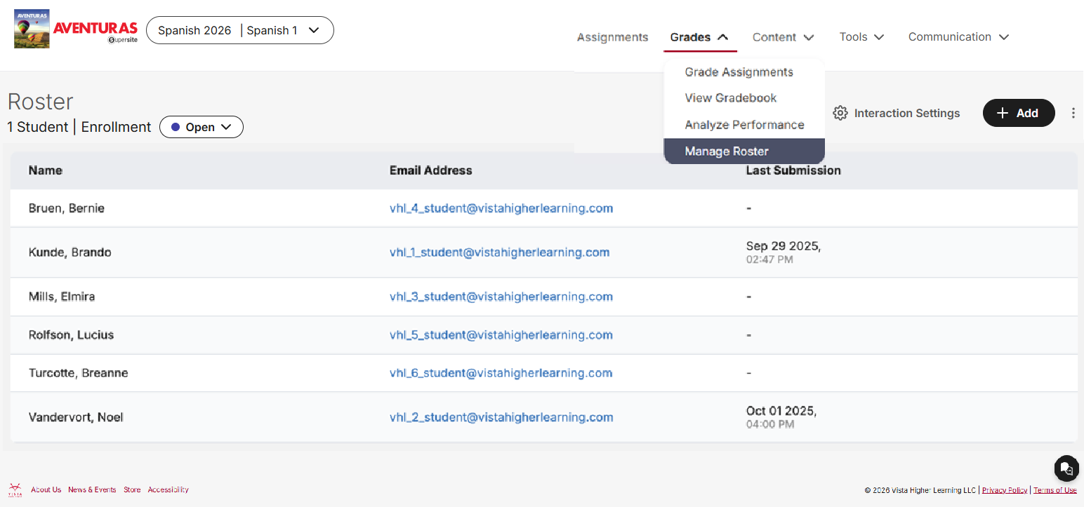Click the Aventuras Supersite logo

(x=95, y=32)
